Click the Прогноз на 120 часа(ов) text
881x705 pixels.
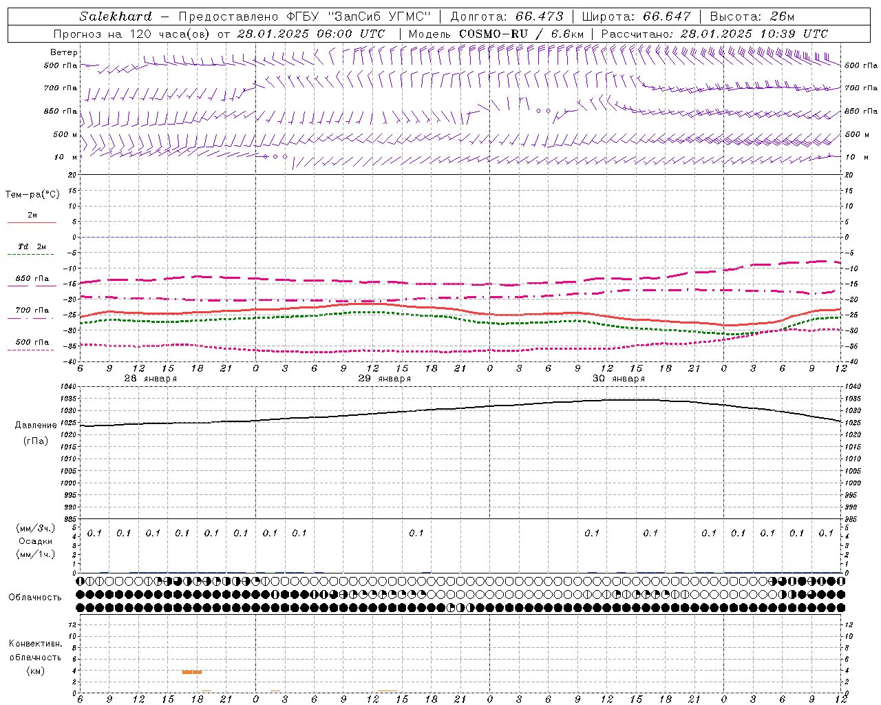(132, 34)
